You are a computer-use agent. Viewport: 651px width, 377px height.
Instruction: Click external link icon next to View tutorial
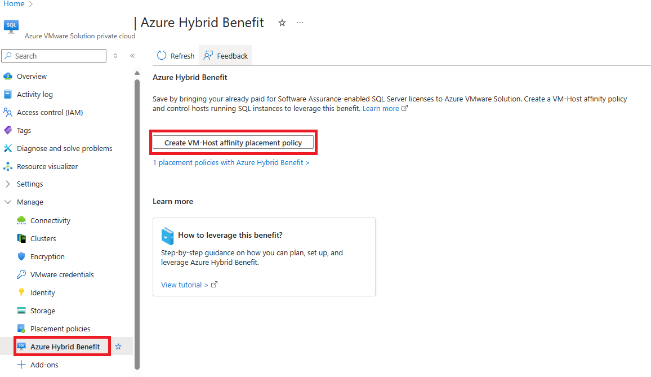click(x=214, y=285)
